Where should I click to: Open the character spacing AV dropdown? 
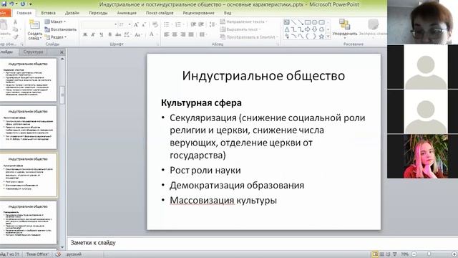pos(127,35)
